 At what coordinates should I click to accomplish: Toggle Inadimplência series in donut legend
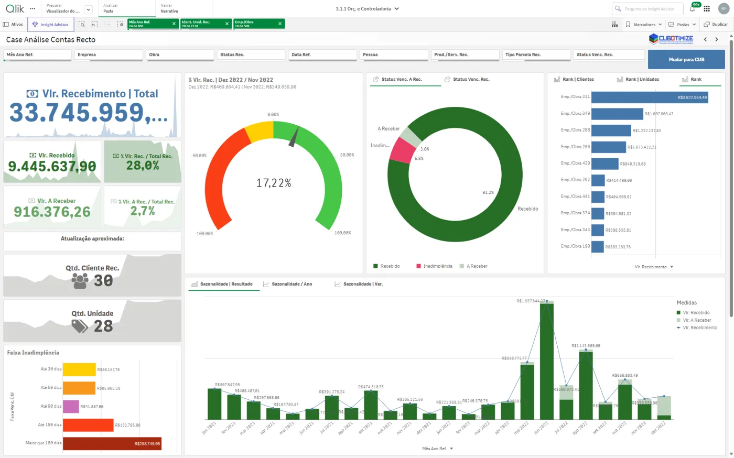(x=434, y=266)
